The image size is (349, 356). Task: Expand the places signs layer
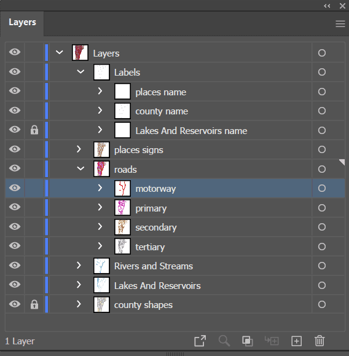click(79, 149)
